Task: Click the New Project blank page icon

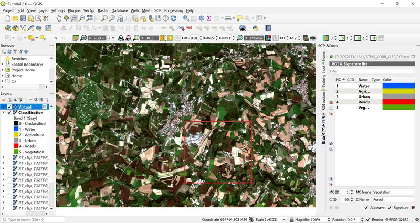Action: (x=7, y=18)
